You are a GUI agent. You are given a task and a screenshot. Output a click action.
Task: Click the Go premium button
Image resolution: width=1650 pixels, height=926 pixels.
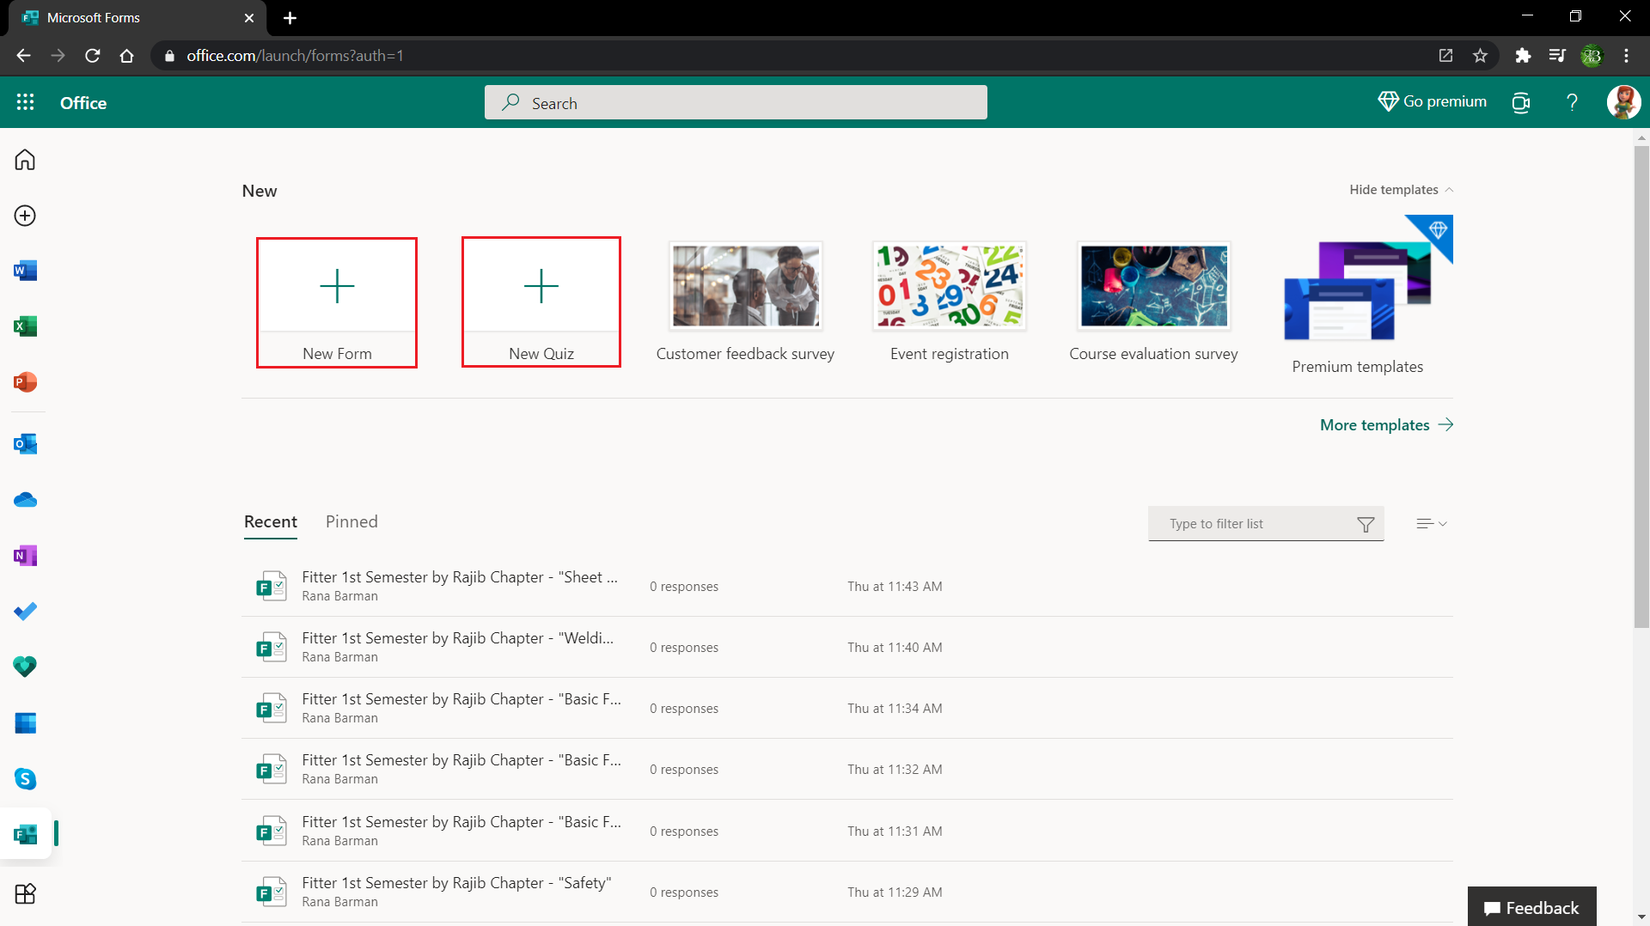pyautogui.click(x=1432, y=101)
